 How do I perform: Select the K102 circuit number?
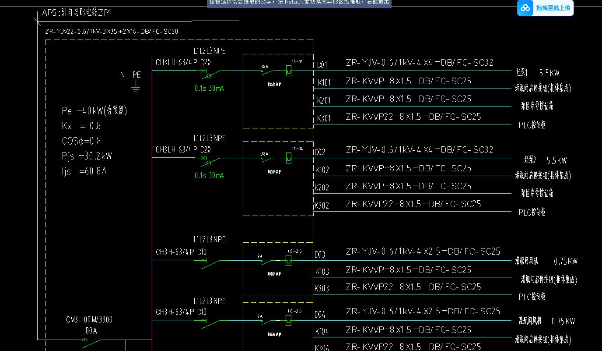[x=322, y=170]
